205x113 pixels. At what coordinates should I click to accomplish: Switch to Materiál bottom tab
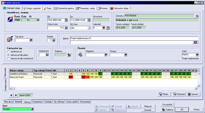point(18,102)
